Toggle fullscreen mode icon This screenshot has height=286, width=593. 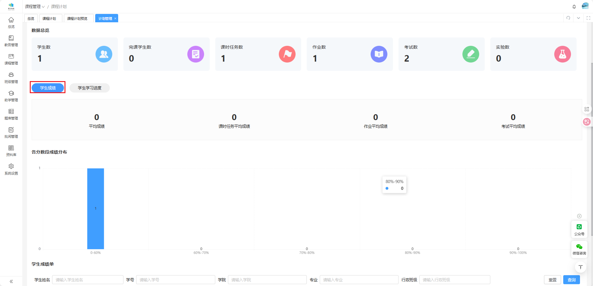click(588, 18)
